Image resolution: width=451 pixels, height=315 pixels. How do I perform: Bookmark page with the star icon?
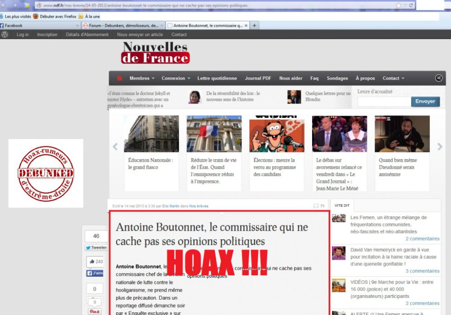[399, 5]
